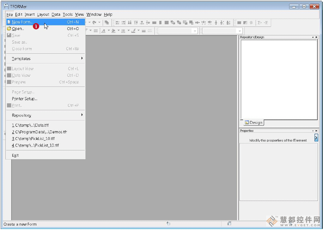Click the Sigma icon preceded by dots
The height and width of the screenshot is (230, 323).
click(x=266, y=23)
